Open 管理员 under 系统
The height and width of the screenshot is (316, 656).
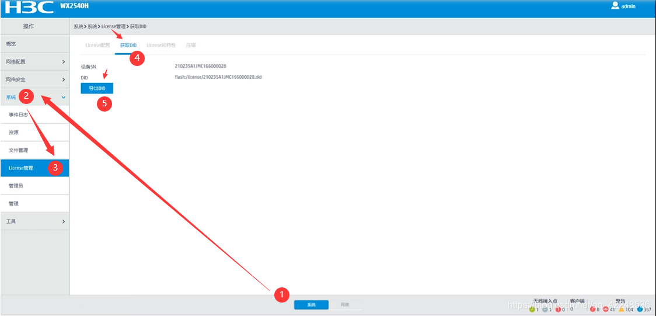click(34, 185)
